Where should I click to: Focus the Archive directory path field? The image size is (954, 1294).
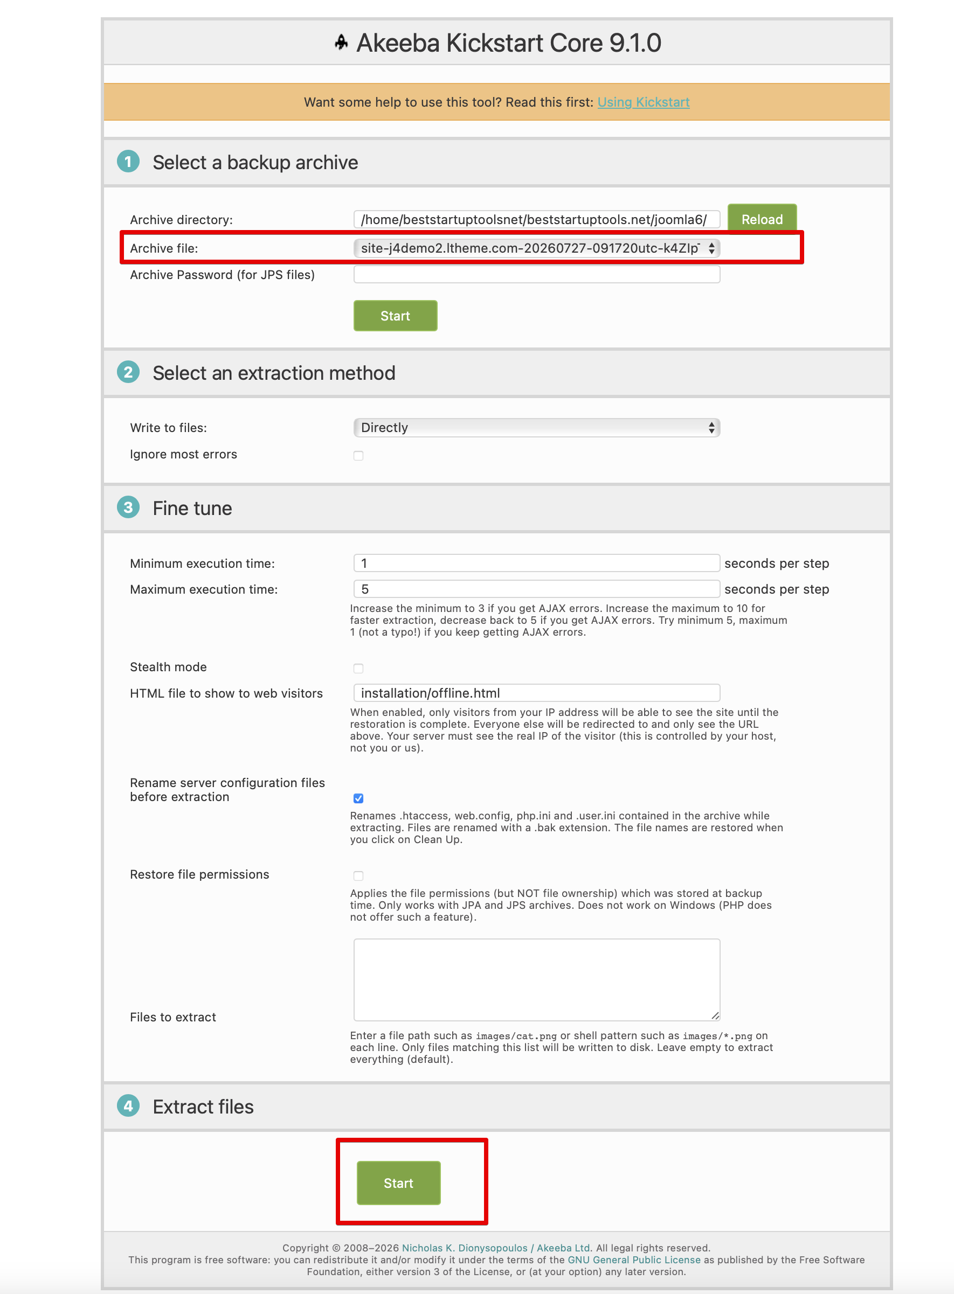536,219
